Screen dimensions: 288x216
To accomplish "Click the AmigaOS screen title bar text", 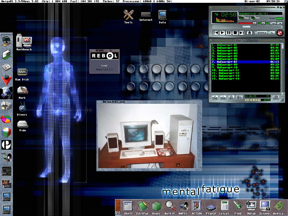I will (x=87, y=1).
